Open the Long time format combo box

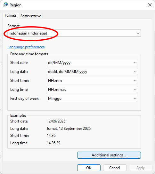92,90
